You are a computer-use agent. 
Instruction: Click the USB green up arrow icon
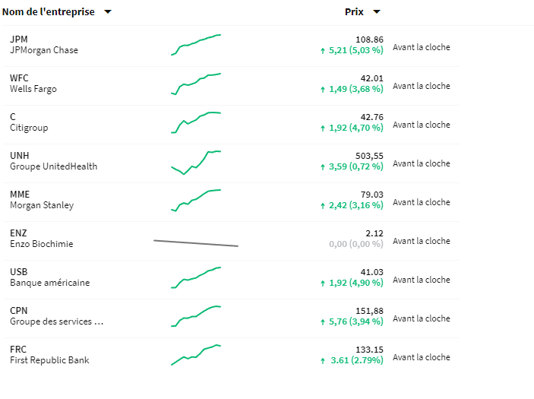323,283
